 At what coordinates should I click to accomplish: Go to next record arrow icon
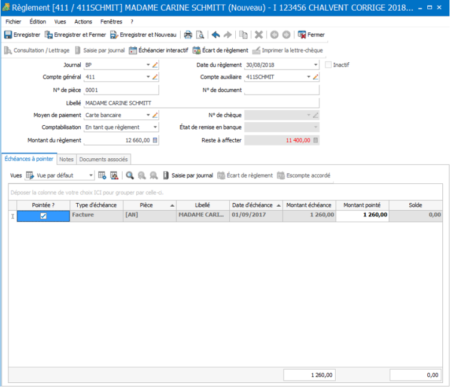pyautogui.click(x=286, y=35)
